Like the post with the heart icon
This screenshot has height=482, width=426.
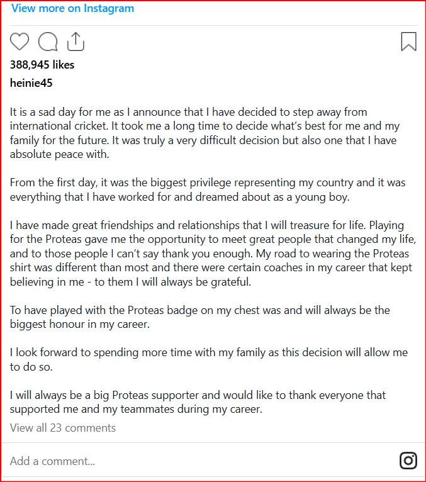point(20,41)
